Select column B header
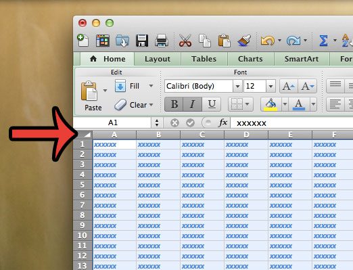The width and height of the screenshot is (353, 270). tap(158, 135)
